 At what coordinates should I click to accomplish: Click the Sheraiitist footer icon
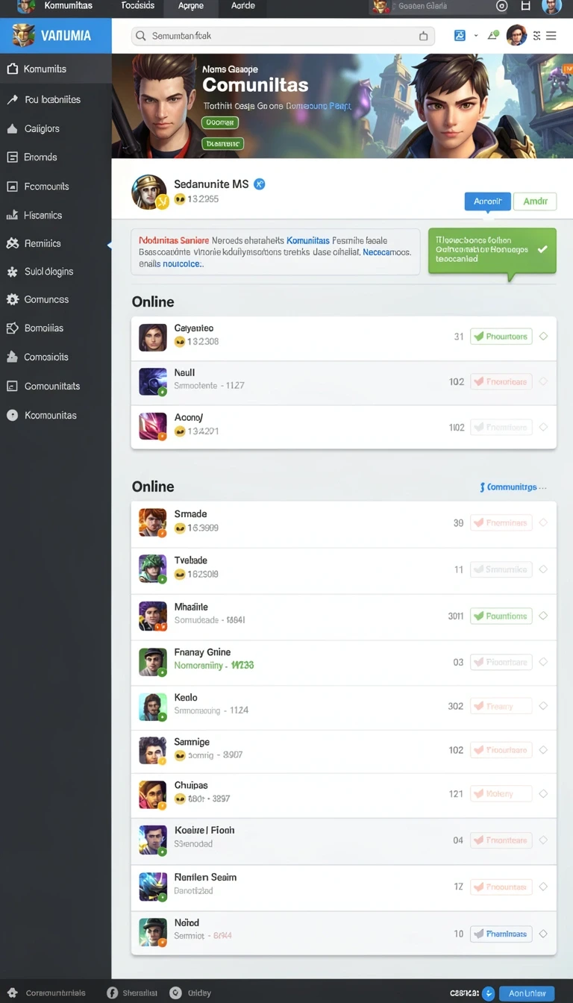tap(113, 993)
